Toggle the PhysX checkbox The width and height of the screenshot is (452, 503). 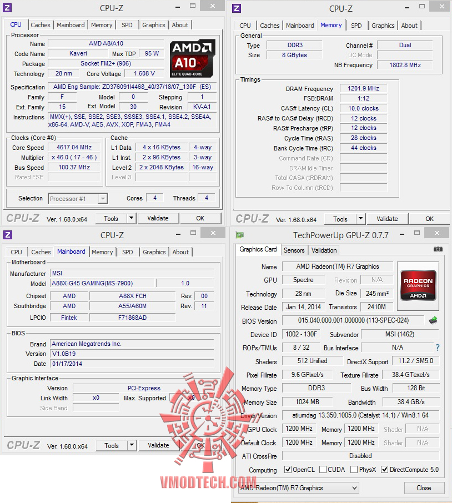354,469
